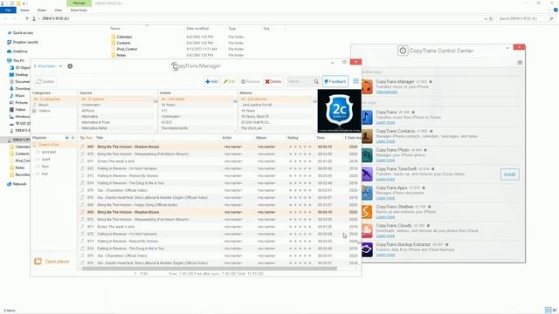Open Learn more under CopyTrans Contacts
The width and height of the screenshot is (559, 314).
pos(385,141)
